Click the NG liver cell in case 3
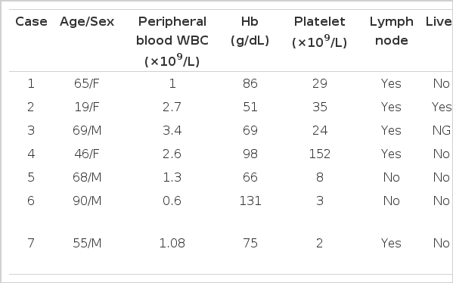The image size is (453, 283). [442, 130]
